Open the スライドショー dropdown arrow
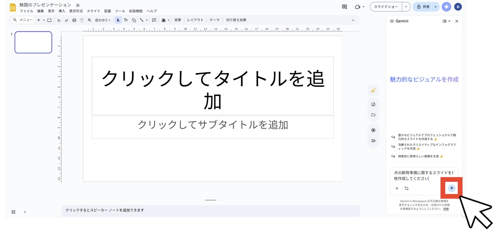This screenshot has height=233, width=503. [406, 7]
